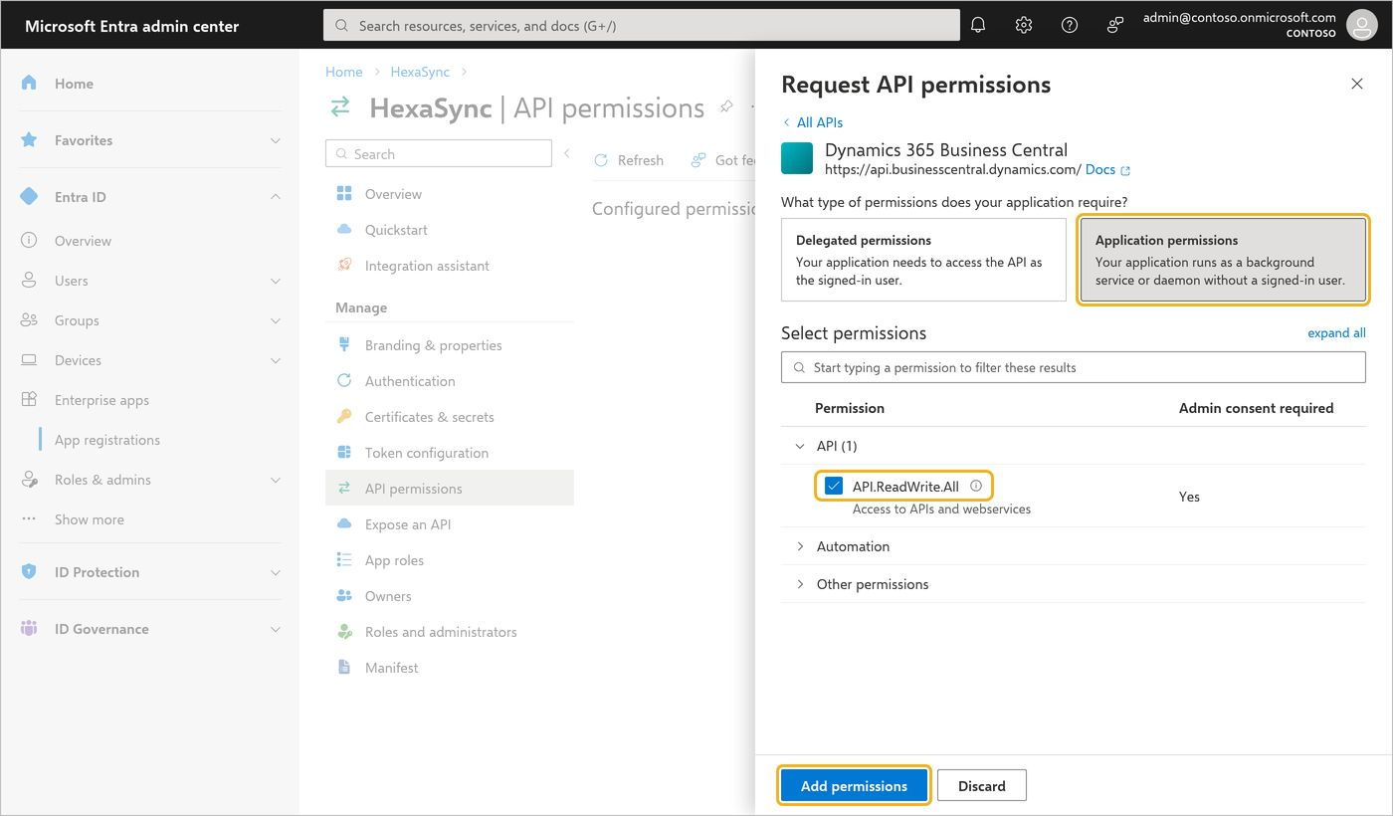This screenshot has width=1393, height=816.
Task: Click the info icon beside API.ReadWrite.All
Action: pos(976,486)
